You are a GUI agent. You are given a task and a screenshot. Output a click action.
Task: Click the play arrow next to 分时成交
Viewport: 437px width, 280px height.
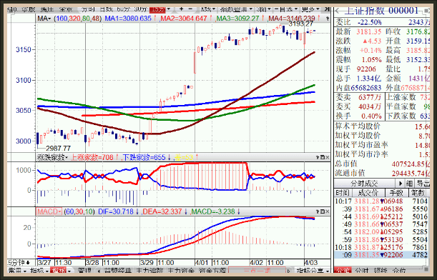(401, 184)
